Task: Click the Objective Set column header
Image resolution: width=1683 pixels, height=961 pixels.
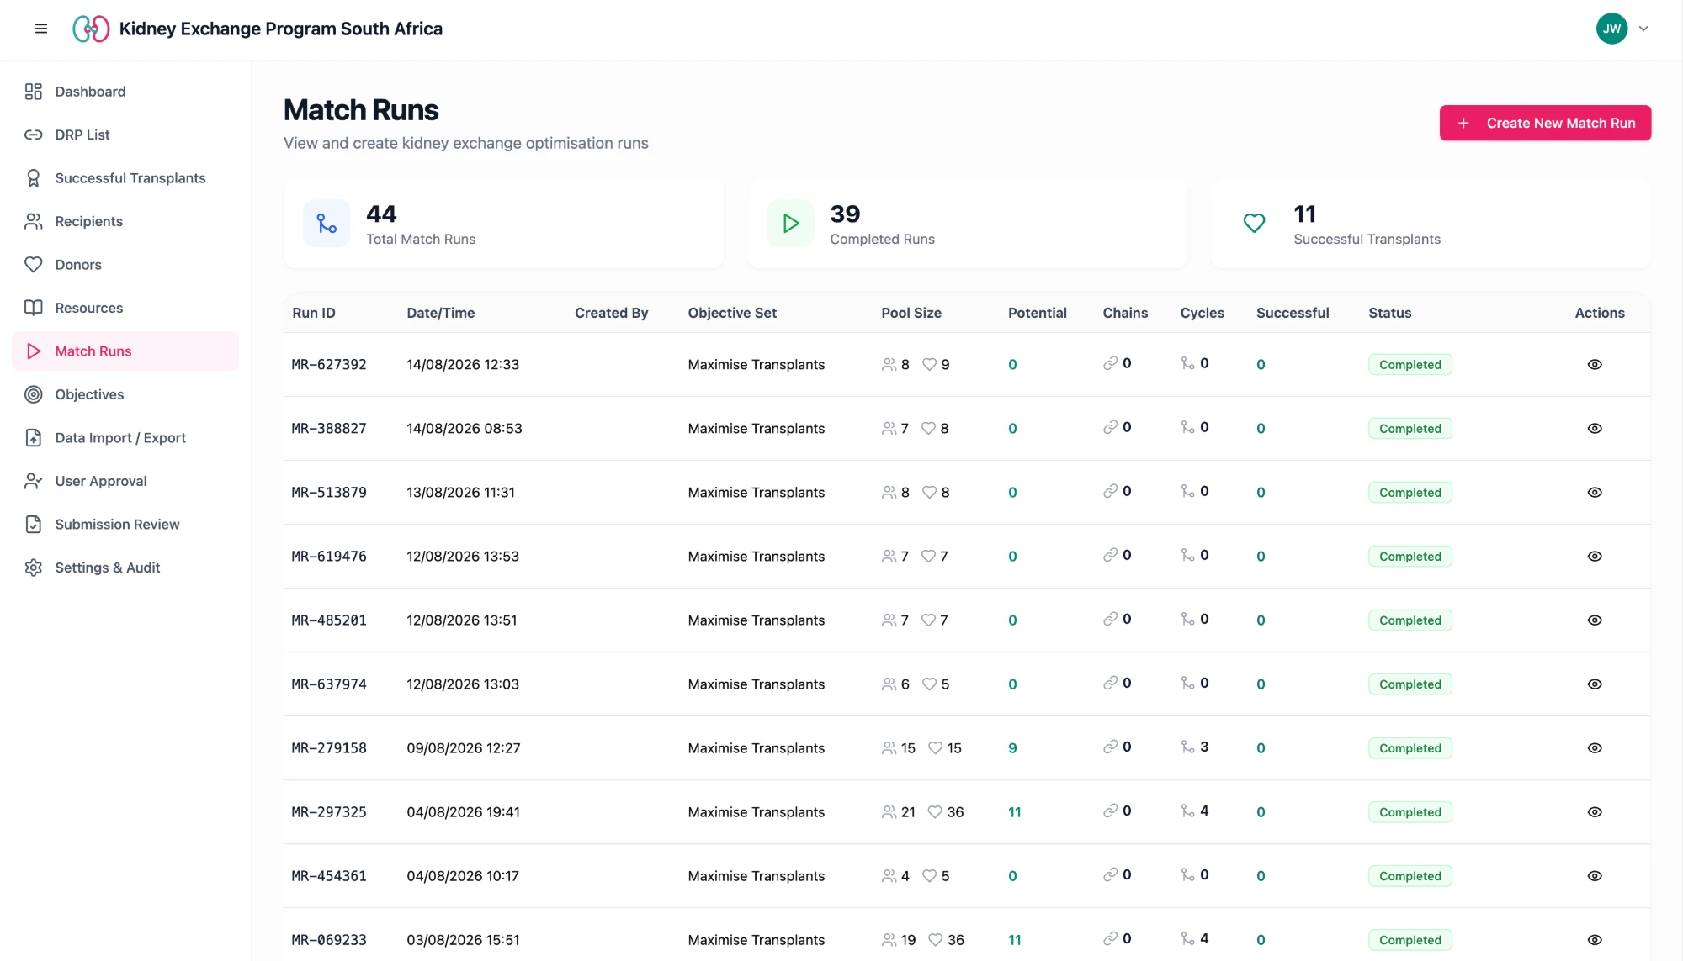Action: (732, 313)
